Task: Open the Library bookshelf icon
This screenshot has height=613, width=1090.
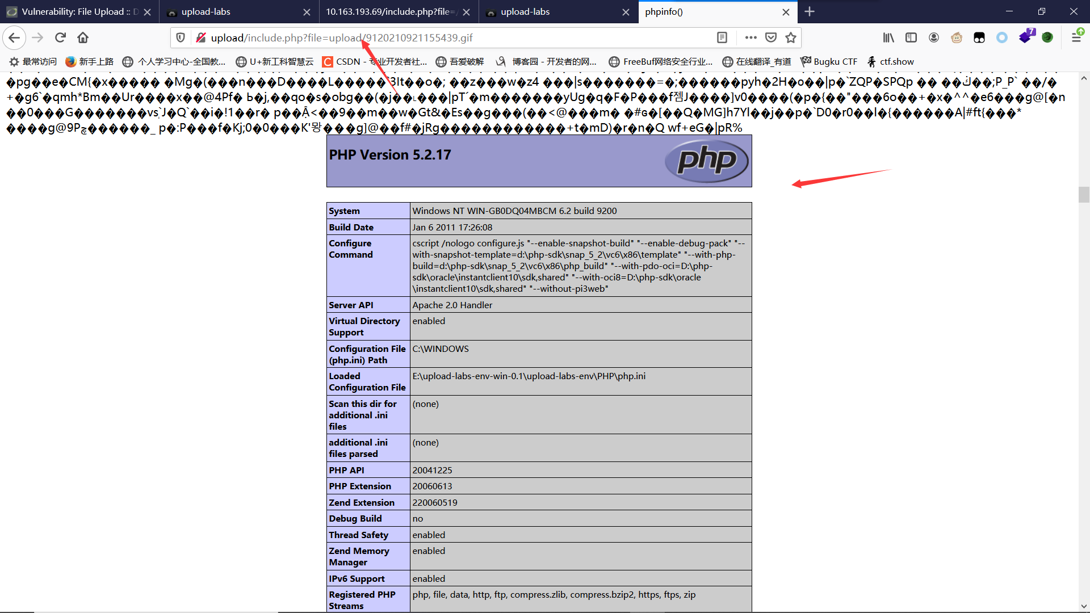Action: tap(888, 37)
